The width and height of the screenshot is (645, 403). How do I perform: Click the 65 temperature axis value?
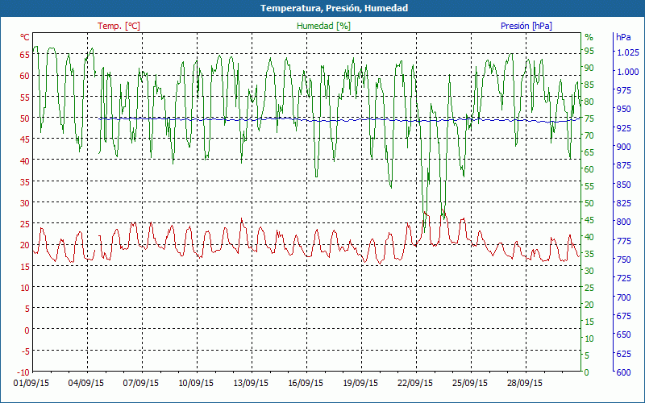click(25, 54)
